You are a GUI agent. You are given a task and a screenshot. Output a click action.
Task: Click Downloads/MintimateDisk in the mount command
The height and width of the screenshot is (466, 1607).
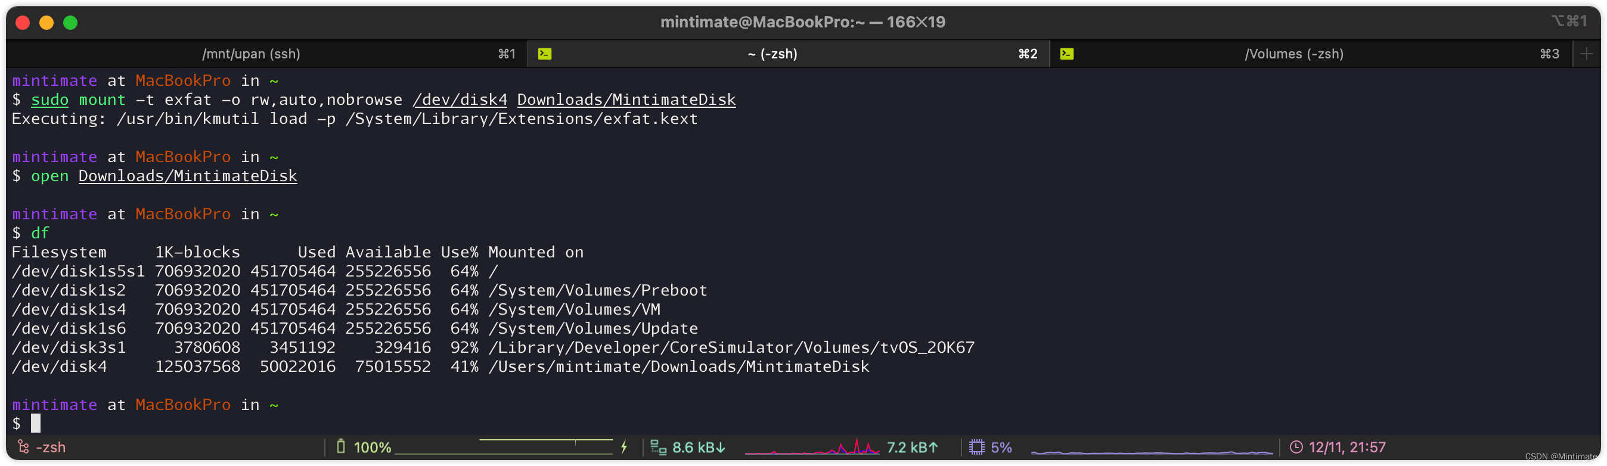pos(626,99)
